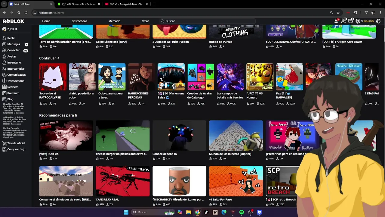Open diablo puede llorar obby thumbnail
The height and width of the screenshot is (217, 385).
[x=82, y=77]
